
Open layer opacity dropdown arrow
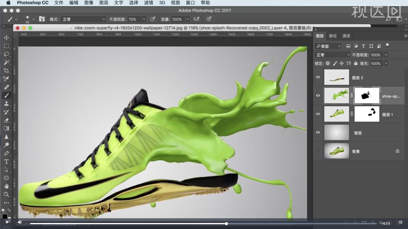click(x=386, y=55)
